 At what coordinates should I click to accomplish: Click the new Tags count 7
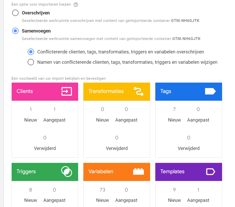(174, 109)
